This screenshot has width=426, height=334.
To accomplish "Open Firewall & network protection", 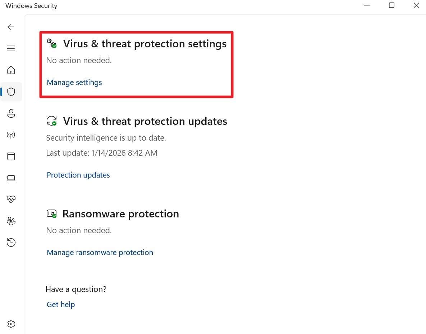I will tap(11, 135).
